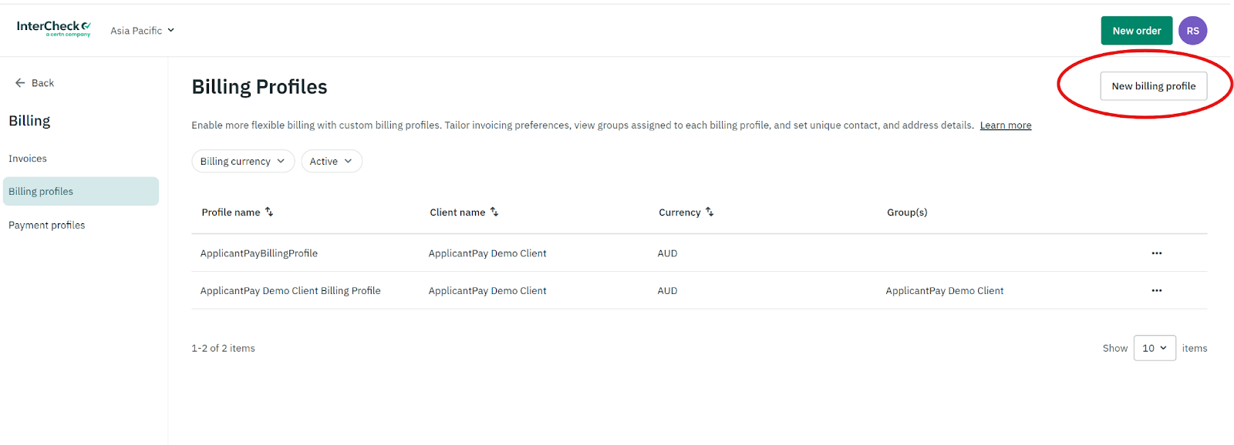Click the New order button
The width and height of the screenshot is (1234, 445).
[1137, 31]
